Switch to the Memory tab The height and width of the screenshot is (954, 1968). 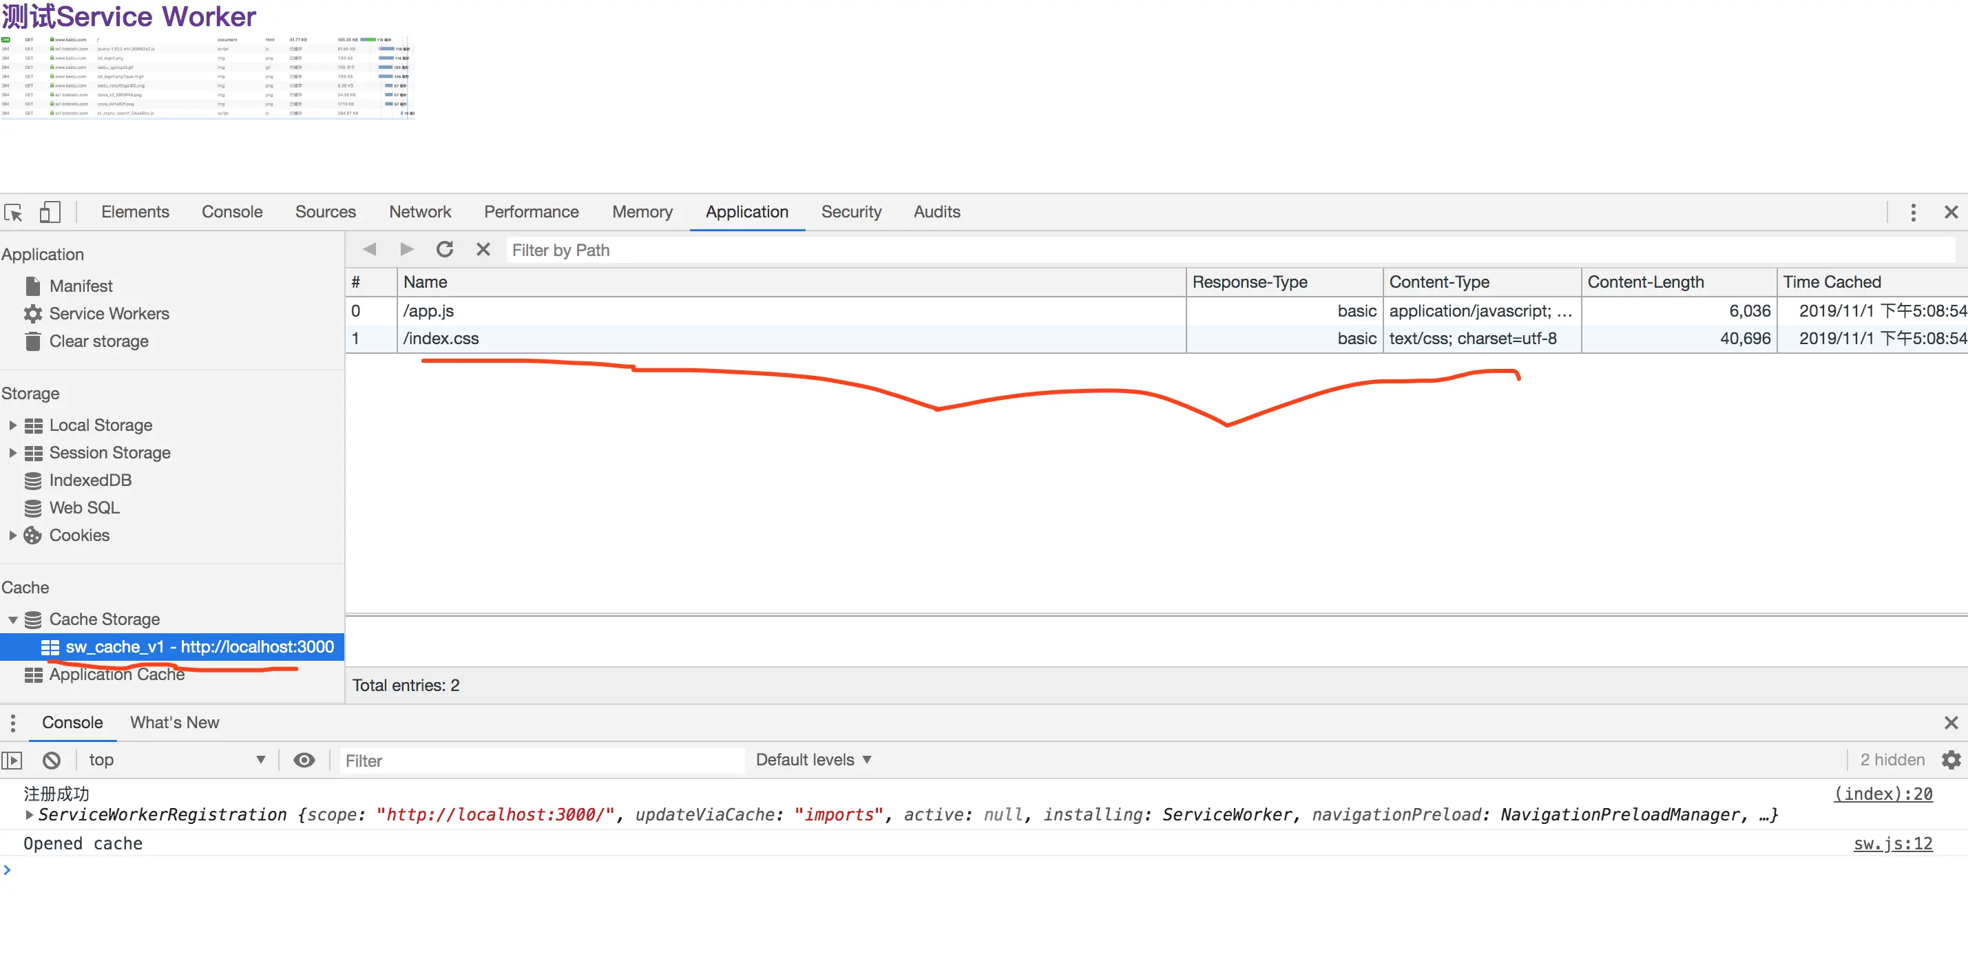tap(642, 212)
